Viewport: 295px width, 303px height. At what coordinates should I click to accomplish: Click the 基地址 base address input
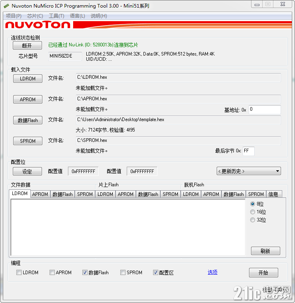coord(265,110)
